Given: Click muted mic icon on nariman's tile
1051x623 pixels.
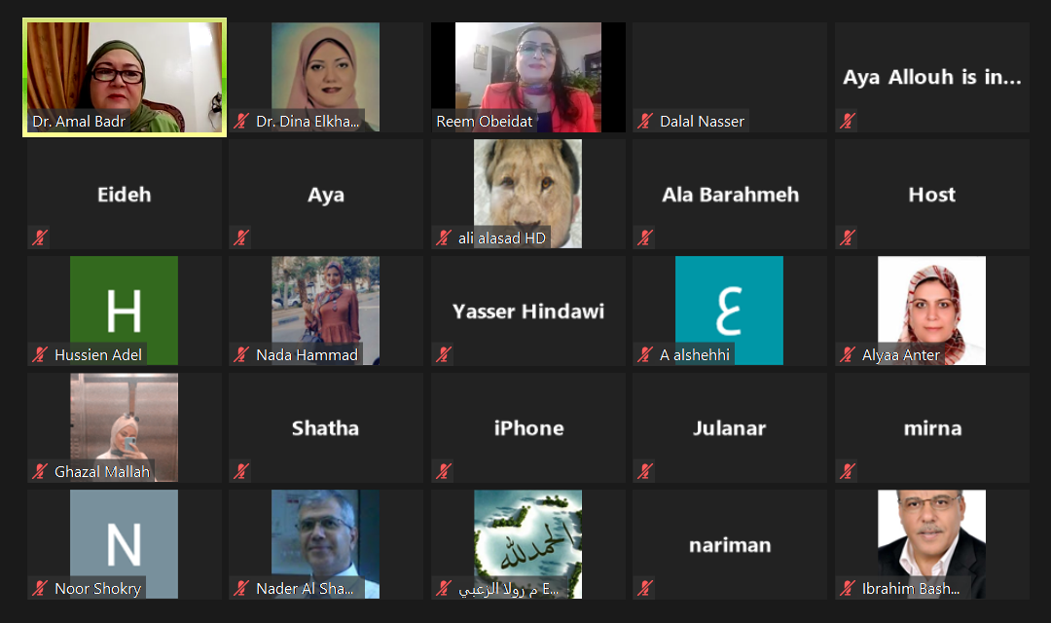Looking at the screenshot, I should (x=645, y=589).
